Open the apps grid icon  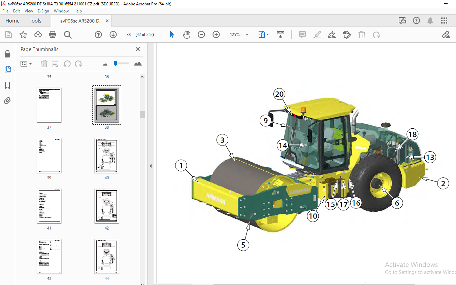pyautogui.click(x=444, y=21)
